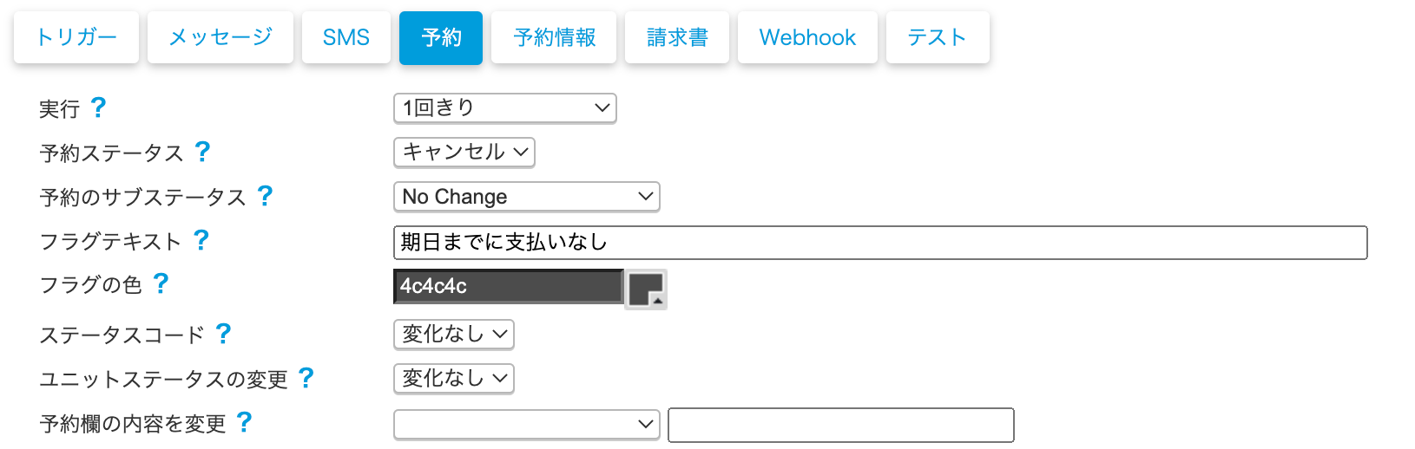
Task: Open the ユニットステータスの変更 dropdown
Action: tap(453, 379)
